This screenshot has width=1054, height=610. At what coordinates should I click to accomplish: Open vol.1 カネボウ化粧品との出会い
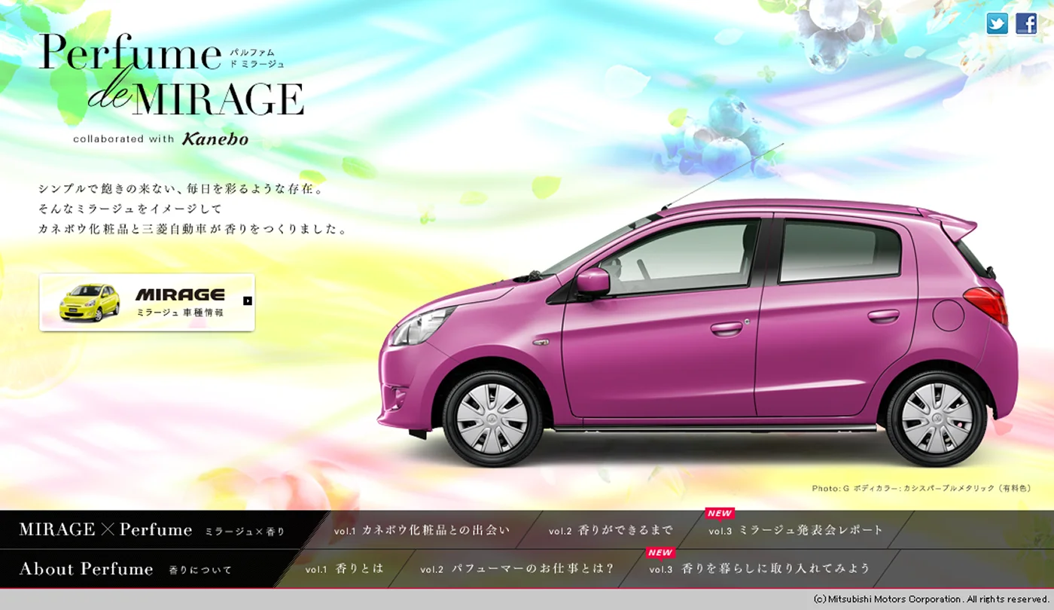(x=422, y=530)
